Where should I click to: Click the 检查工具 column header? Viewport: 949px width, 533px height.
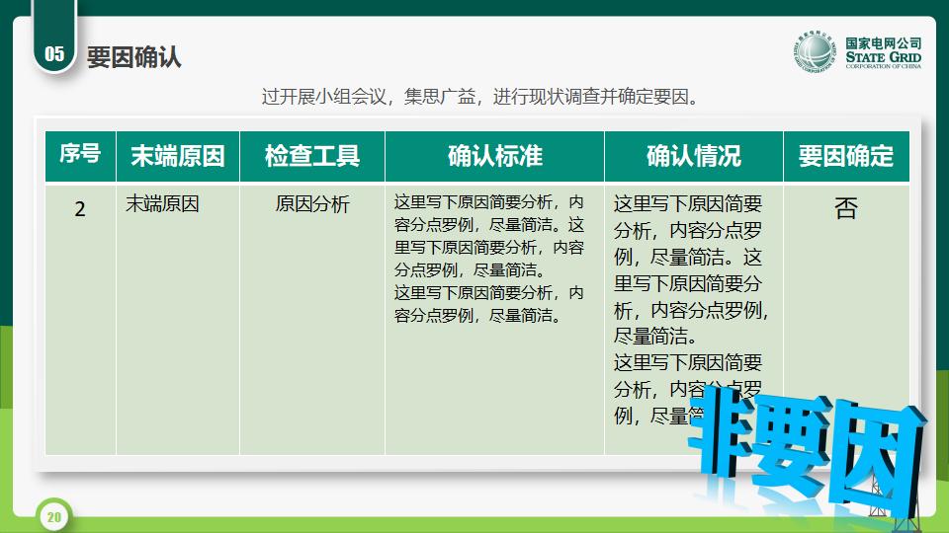[x=312, y=156]
